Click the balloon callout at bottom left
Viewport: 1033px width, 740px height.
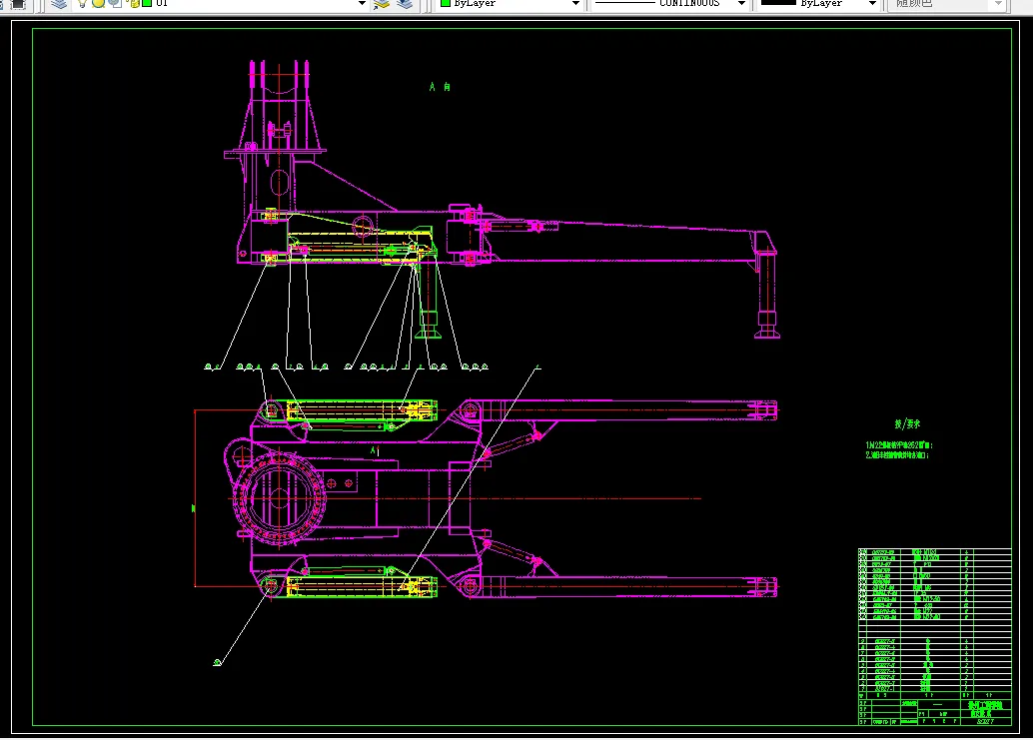pyautogui.click(x=217, y=662)
